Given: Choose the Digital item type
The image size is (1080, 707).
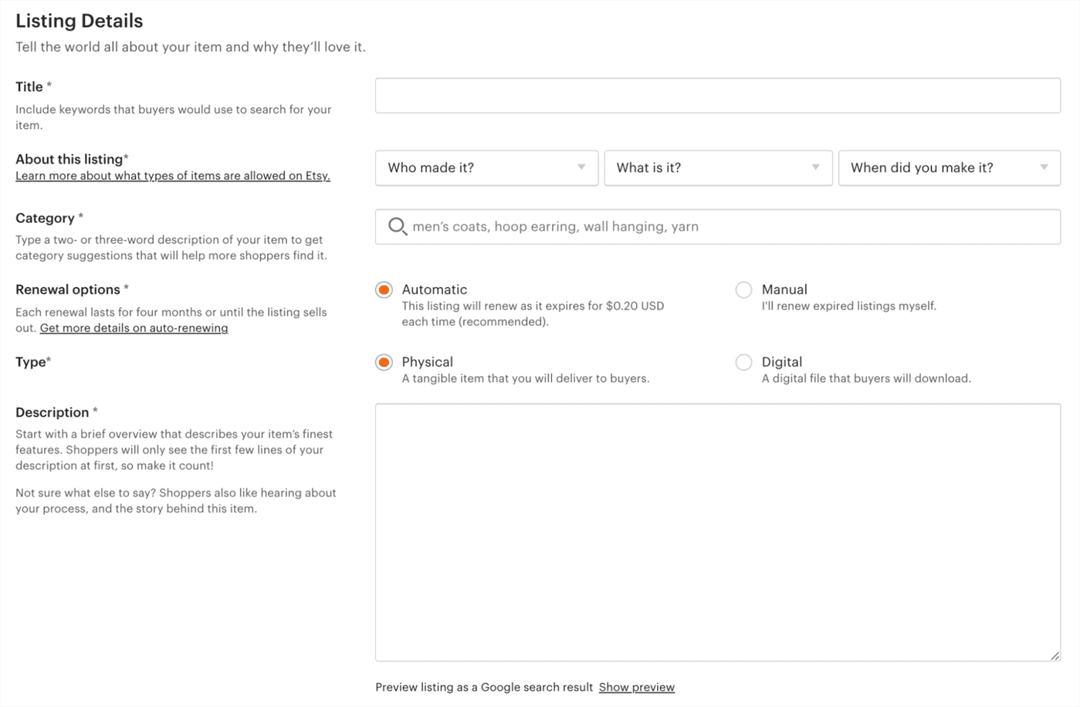Looking at the screenshot, I should 743,362.
